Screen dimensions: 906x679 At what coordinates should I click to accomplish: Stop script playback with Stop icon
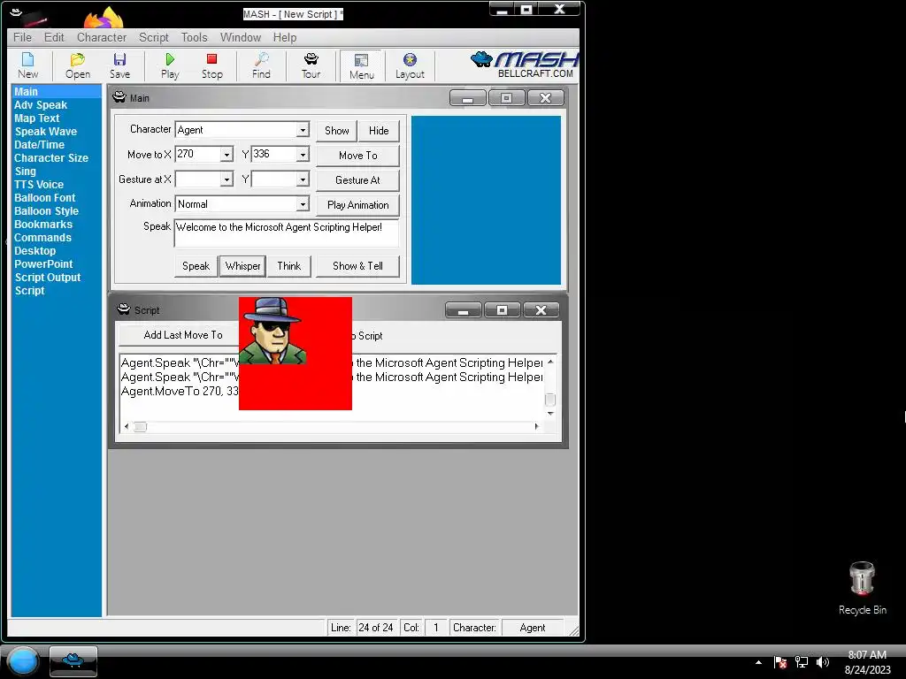pos(212,65)
